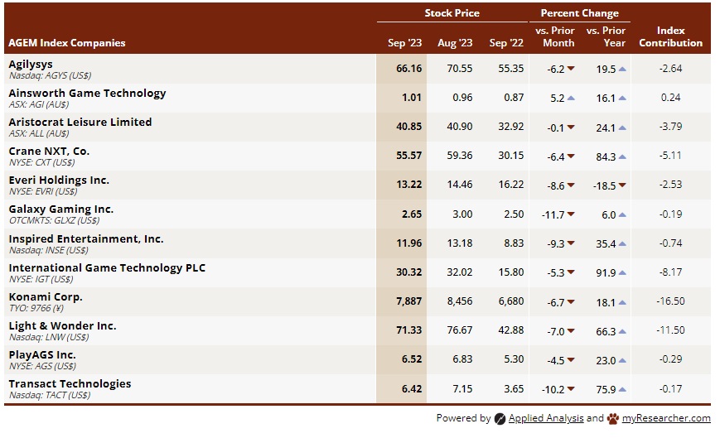Click Konami's Sep '23 price 7,887
The height and width of the screenshot is (438, 720).
tap(408, 301)
